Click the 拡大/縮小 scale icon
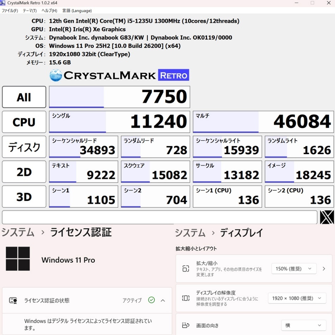Image resolution: width=335 pixels, height=335 pixels. point(185,269)
